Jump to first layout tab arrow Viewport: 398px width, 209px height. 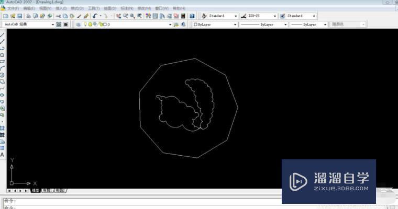click(9, 191)
